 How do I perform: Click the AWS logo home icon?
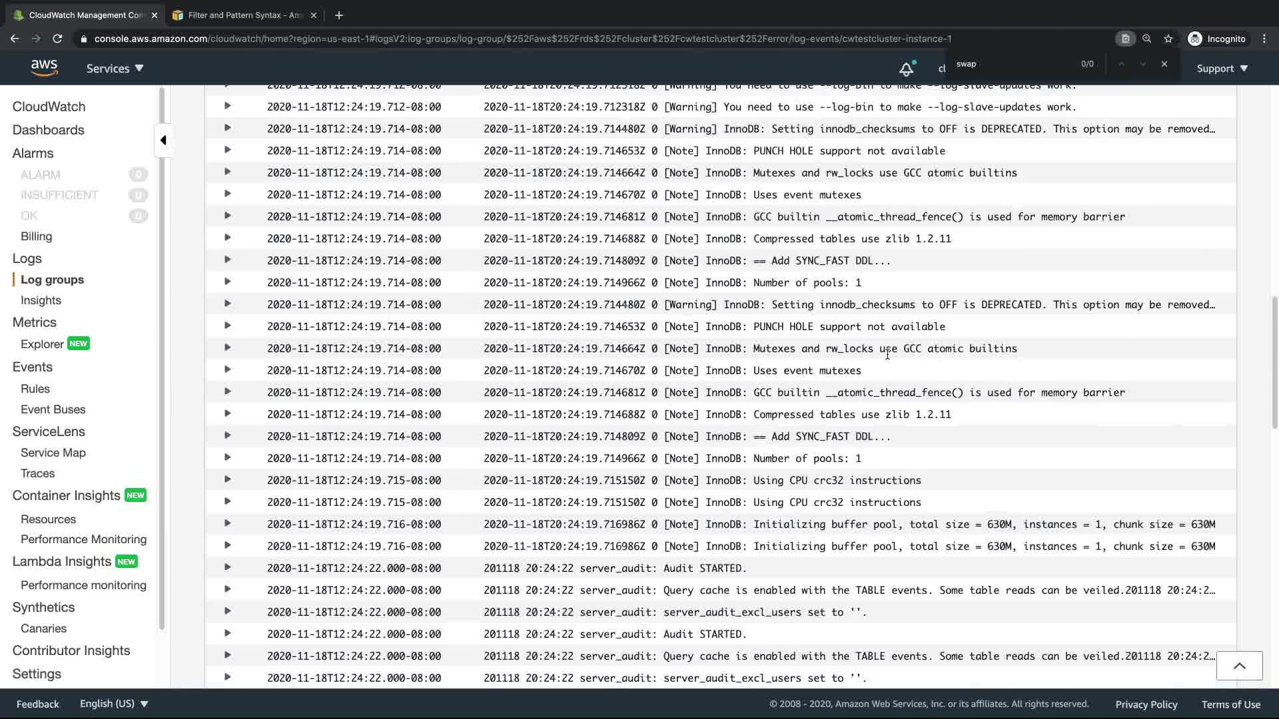click(x=44, y=68)
